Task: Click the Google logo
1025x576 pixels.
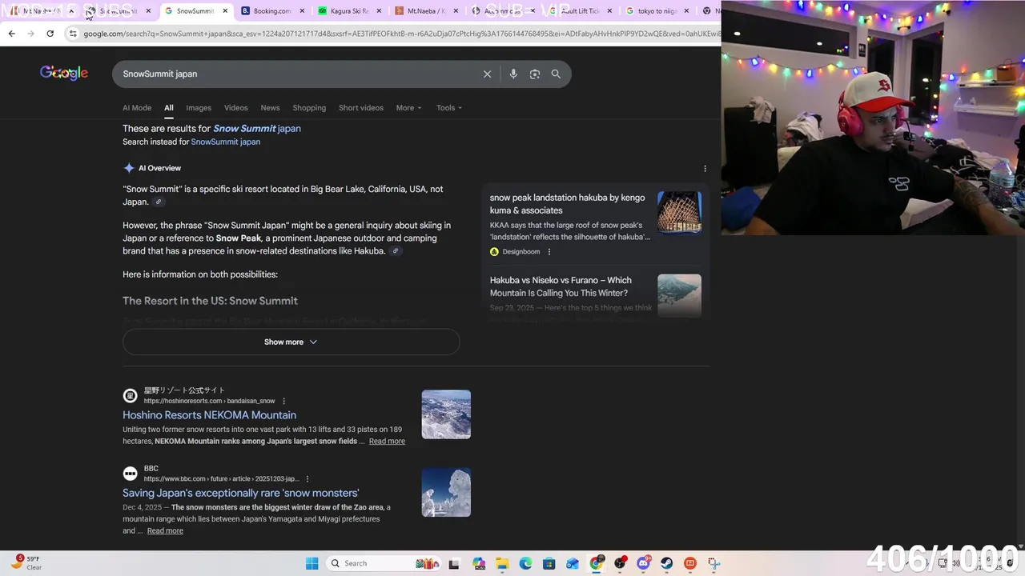Action: pos(64,74)
